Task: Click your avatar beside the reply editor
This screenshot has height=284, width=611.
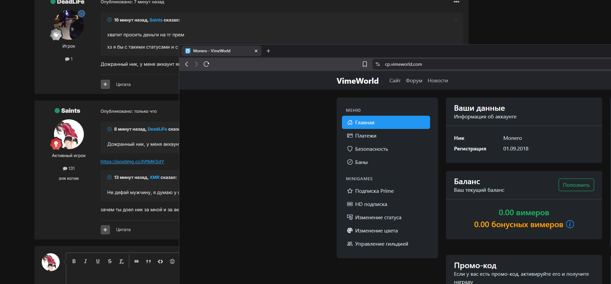Action: tap(51, 262)
